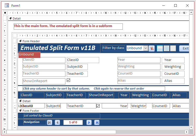The width and height of the screenshot is (196, 136).
Task: Click the record number box showing 1 of 0
Action: coord(73,122)
